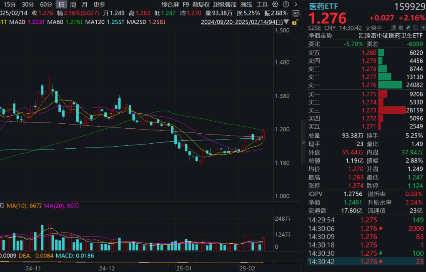The width and height of the screenshot is (426, 272).
Task: Toggle the 融 margin trading indicator
Action: tap(401, 27)
